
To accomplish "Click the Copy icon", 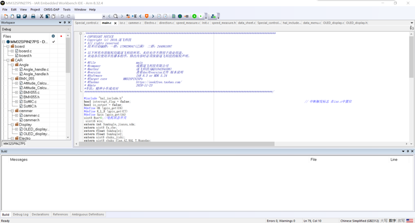I will tap(48, 16).
